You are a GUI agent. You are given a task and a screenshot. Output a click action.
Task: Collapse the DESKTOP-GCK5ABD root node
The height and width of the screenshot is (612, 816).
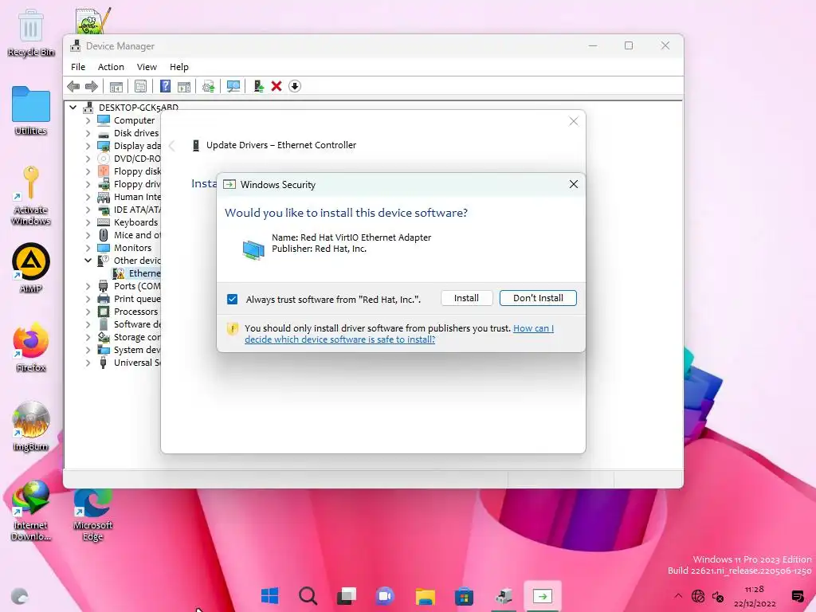pos(73,108)
